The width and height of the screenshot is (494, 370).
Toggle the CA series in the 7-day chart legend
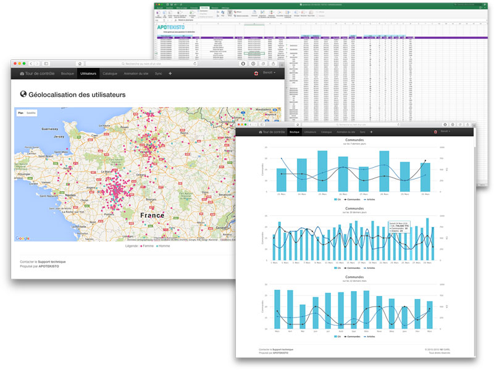pyautogui.click(x=337, y=199)
